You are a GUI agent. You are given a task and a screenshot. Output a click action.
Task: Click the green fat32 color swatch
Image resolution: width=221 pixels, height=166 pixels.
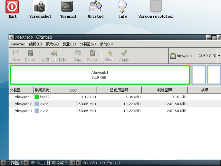37,97
